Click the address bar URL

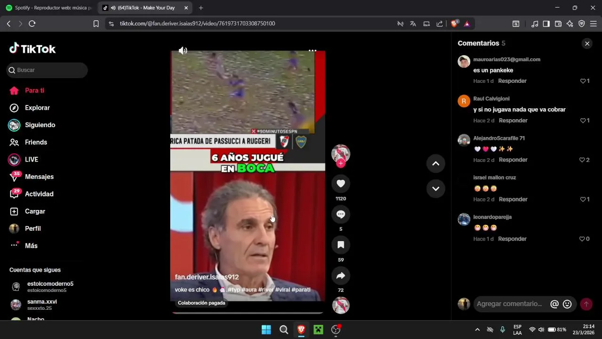click(198, 24)
